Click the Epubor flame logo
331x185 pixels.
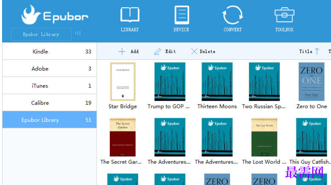click(x=31, y=15)
